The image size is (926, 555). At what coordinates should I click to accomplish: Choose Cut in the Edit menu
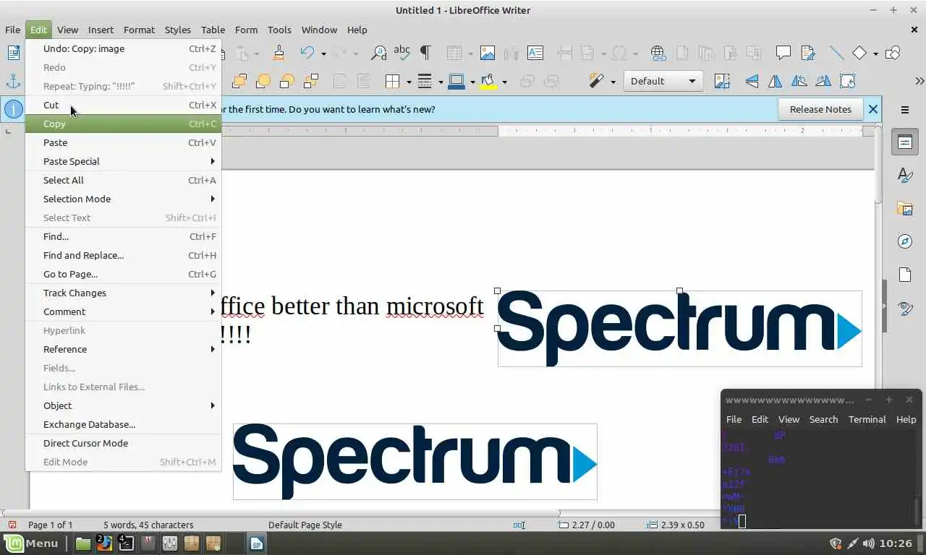click(x=123, y=105)
